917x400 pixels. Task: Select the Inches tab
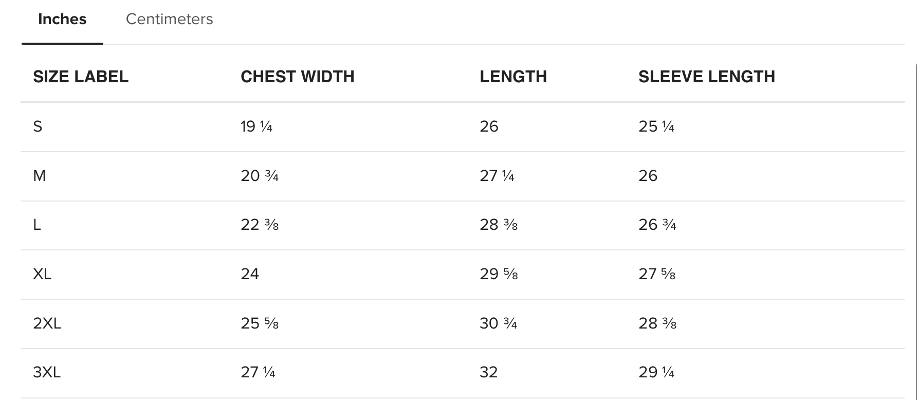pyautogui.click(x=62, y=19)
